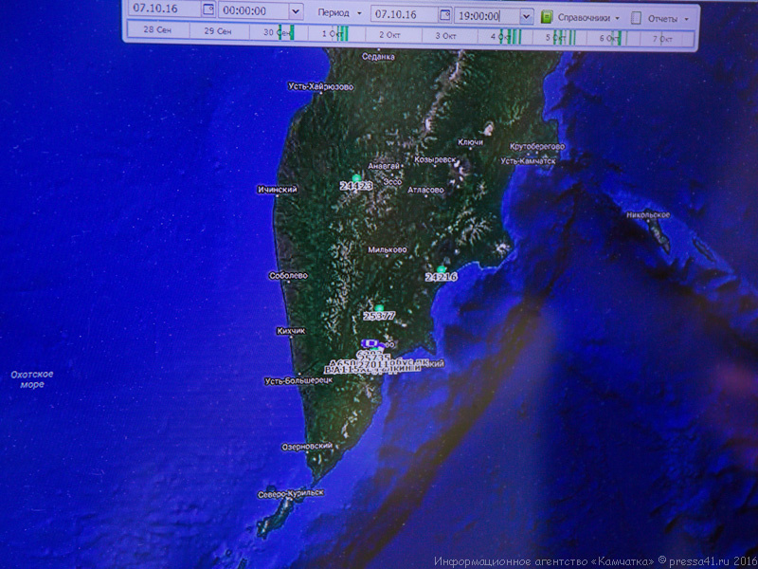
Task: Expand the 19:00:00 end time dropdown
Action: click(x=527, y=16)
